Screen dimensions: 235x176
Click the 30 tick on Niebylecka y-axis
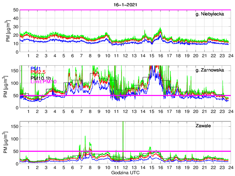pos(16,27)
